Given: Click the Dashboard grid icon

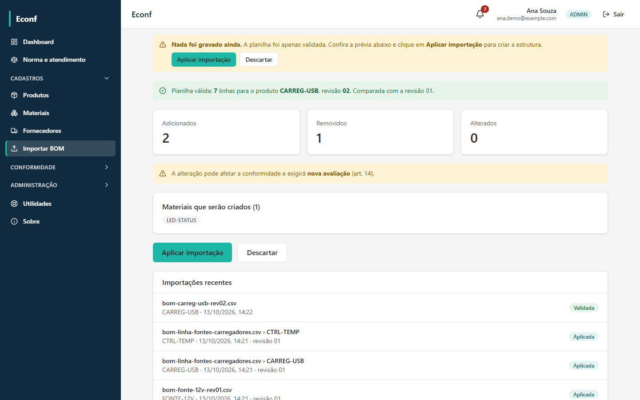Looking at the screenshot, I should pyautogui.click(x=14, y=42).
